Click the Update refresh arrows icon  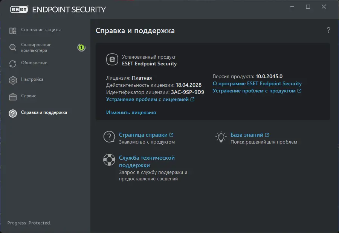(13, 64)
